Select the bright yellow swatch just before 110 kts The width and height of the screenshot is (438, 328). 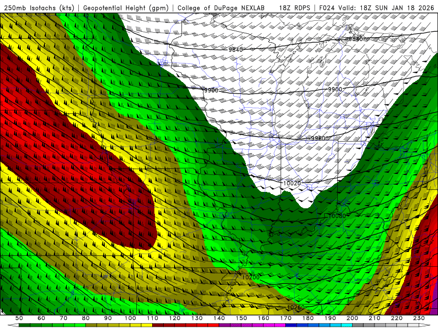(147, 325)
